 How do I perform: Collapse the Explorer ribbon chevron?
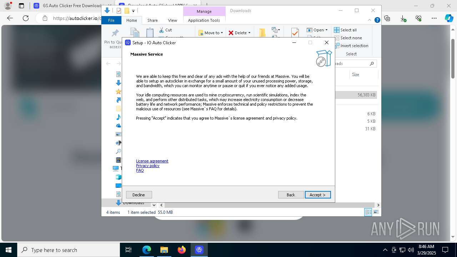(x=370, y=20)
